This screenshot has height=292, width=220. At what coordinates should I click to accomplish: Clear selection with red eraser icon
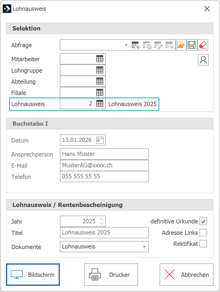click(203, 45)
